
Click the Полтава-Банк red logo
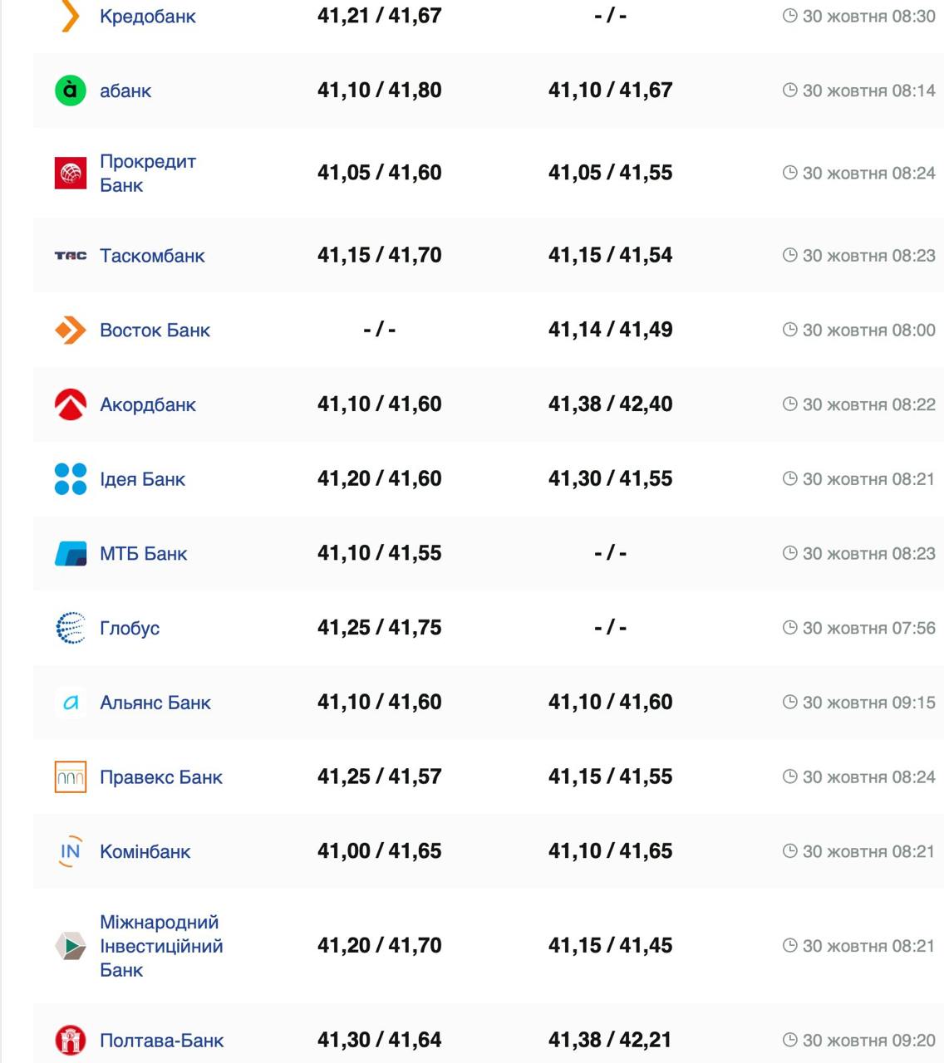coord(71,1040)
